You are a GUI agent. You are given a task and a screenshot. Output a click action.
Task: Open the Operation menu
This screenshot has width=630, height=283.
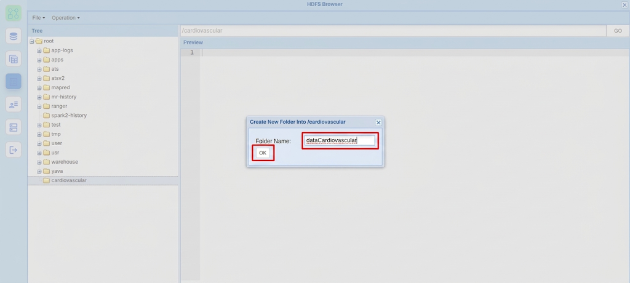(65, 18)
